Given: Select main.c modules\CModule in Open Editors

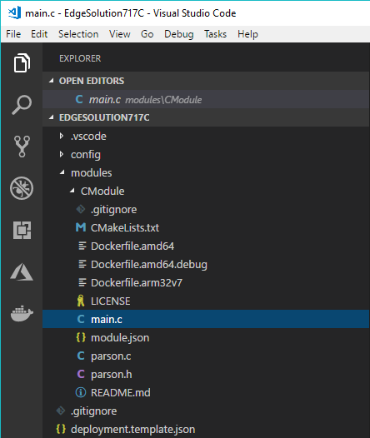Looking at the screenshot, I should tap(206, 99).
